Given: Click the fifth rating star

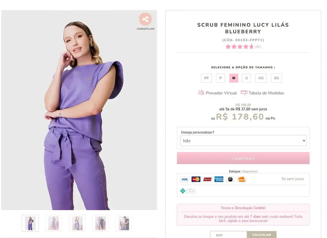Looking at the screenshot, I should (x=251, y=47).
